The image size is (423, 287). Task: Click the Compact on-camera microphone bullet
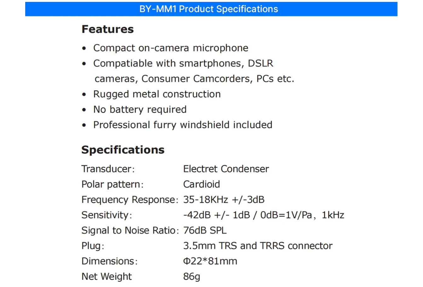tap(171, 48)
